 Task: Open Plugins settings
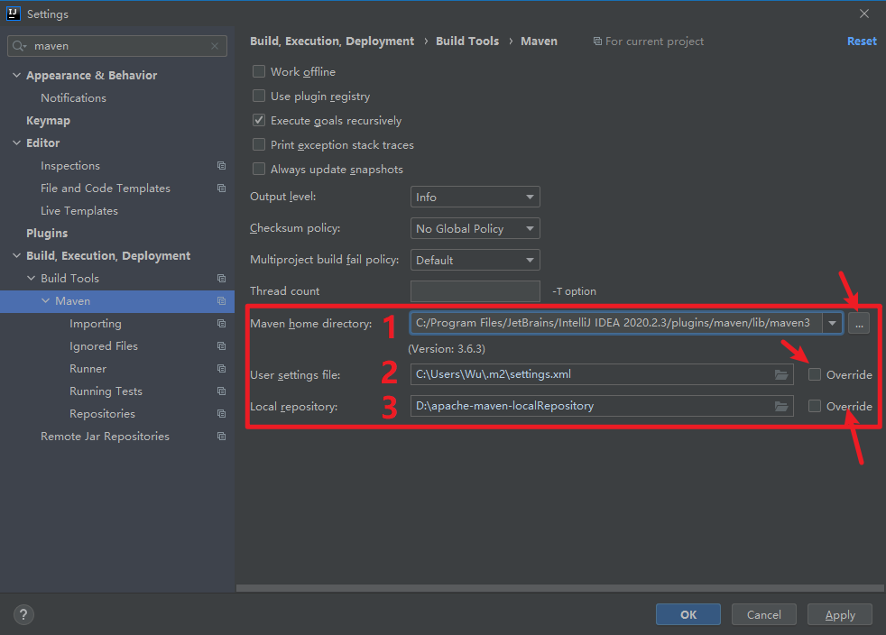pos(47,234)
